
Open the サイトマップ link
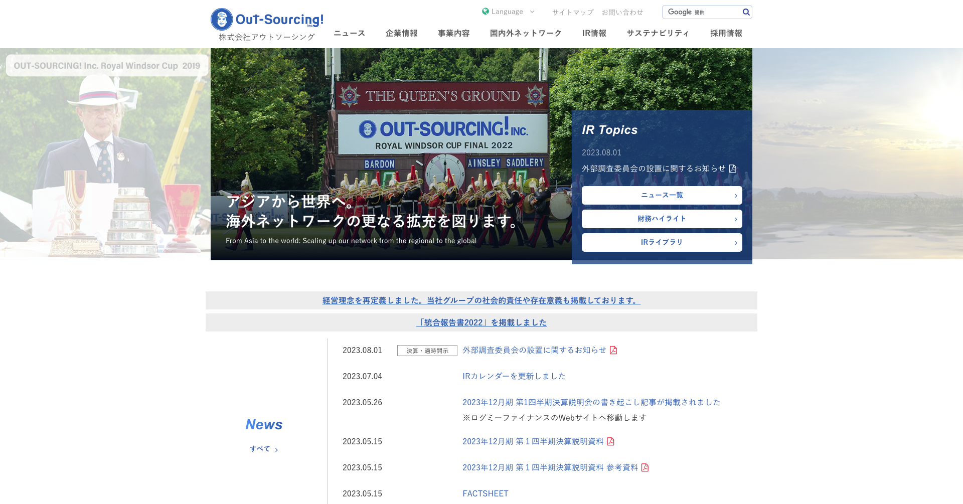(x=573, y=12)
